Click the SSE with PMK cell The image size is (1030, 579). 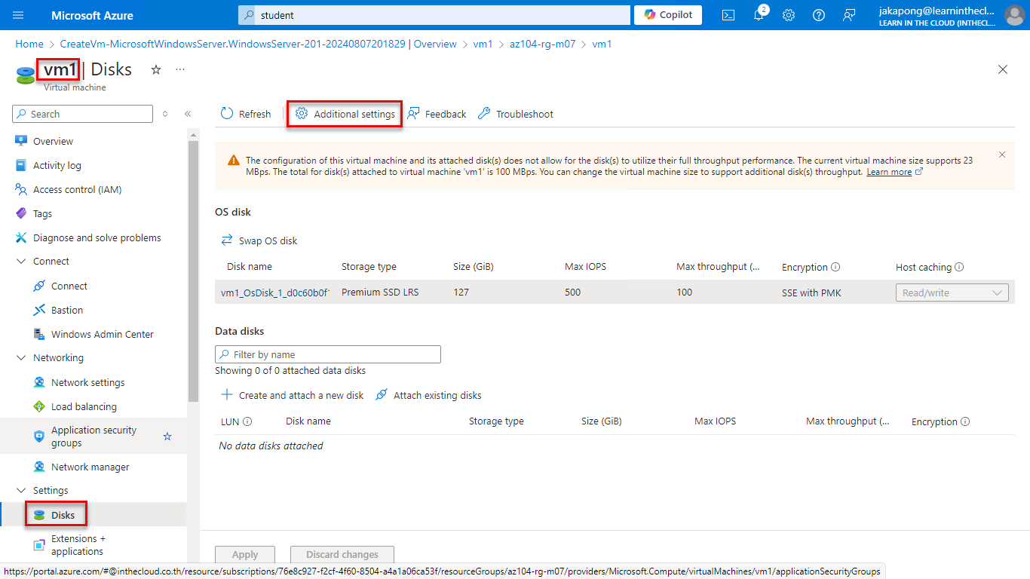[811, 293]
